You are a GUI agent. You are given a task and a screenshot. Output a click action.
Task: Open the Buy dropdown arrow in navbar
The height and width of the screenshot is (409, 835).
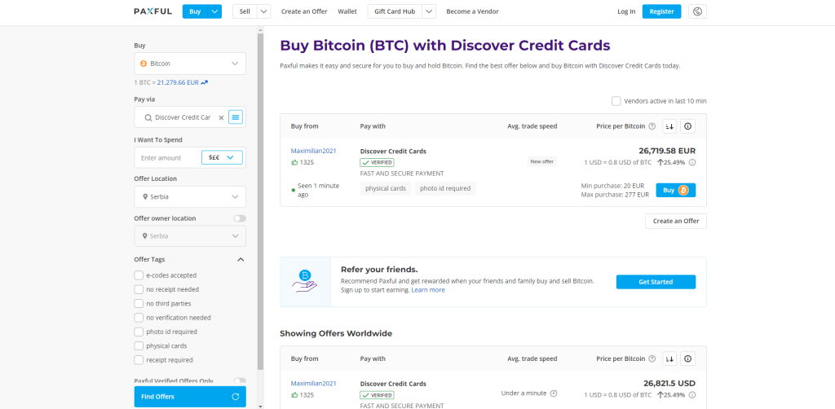(x=214, y=11)
